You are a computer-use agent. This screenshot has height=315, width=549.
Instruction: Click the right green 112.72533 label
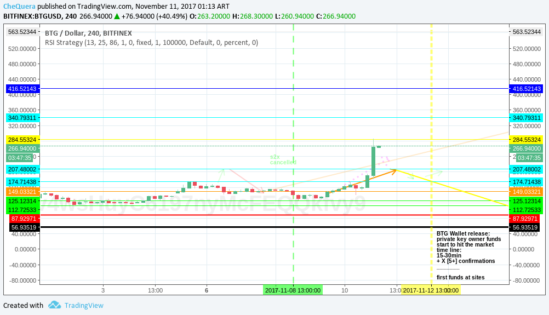527,210
